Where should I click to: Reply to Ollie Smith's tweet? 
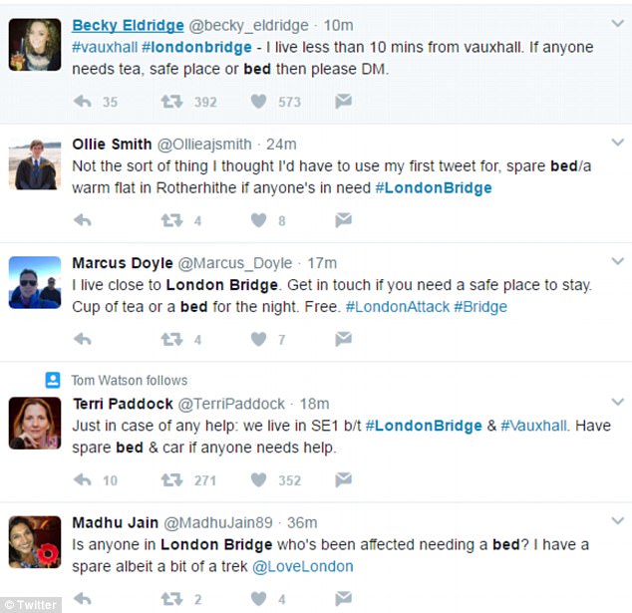pos(83,220)
